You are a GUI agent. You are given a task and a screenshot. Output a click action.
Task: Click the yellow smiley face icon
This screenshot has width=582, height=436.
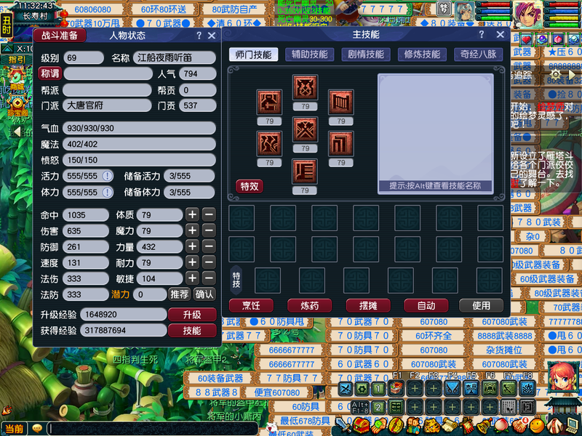coord(537,427)
